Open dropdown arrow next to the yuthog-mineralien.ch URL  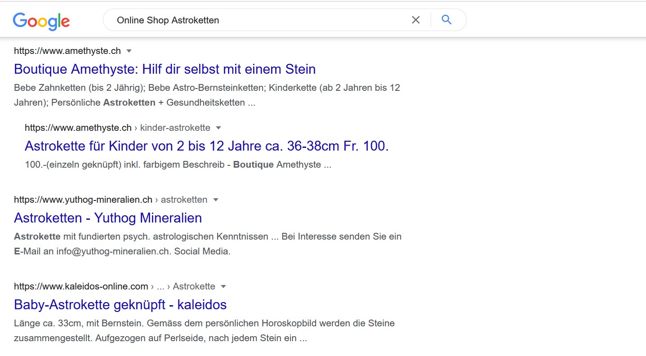[x=216, y=200]
